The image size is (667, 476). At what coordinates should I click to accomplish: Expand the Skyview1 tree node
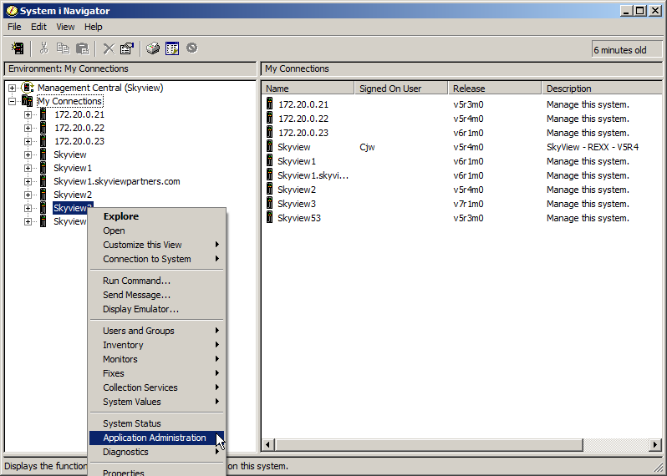28,169
